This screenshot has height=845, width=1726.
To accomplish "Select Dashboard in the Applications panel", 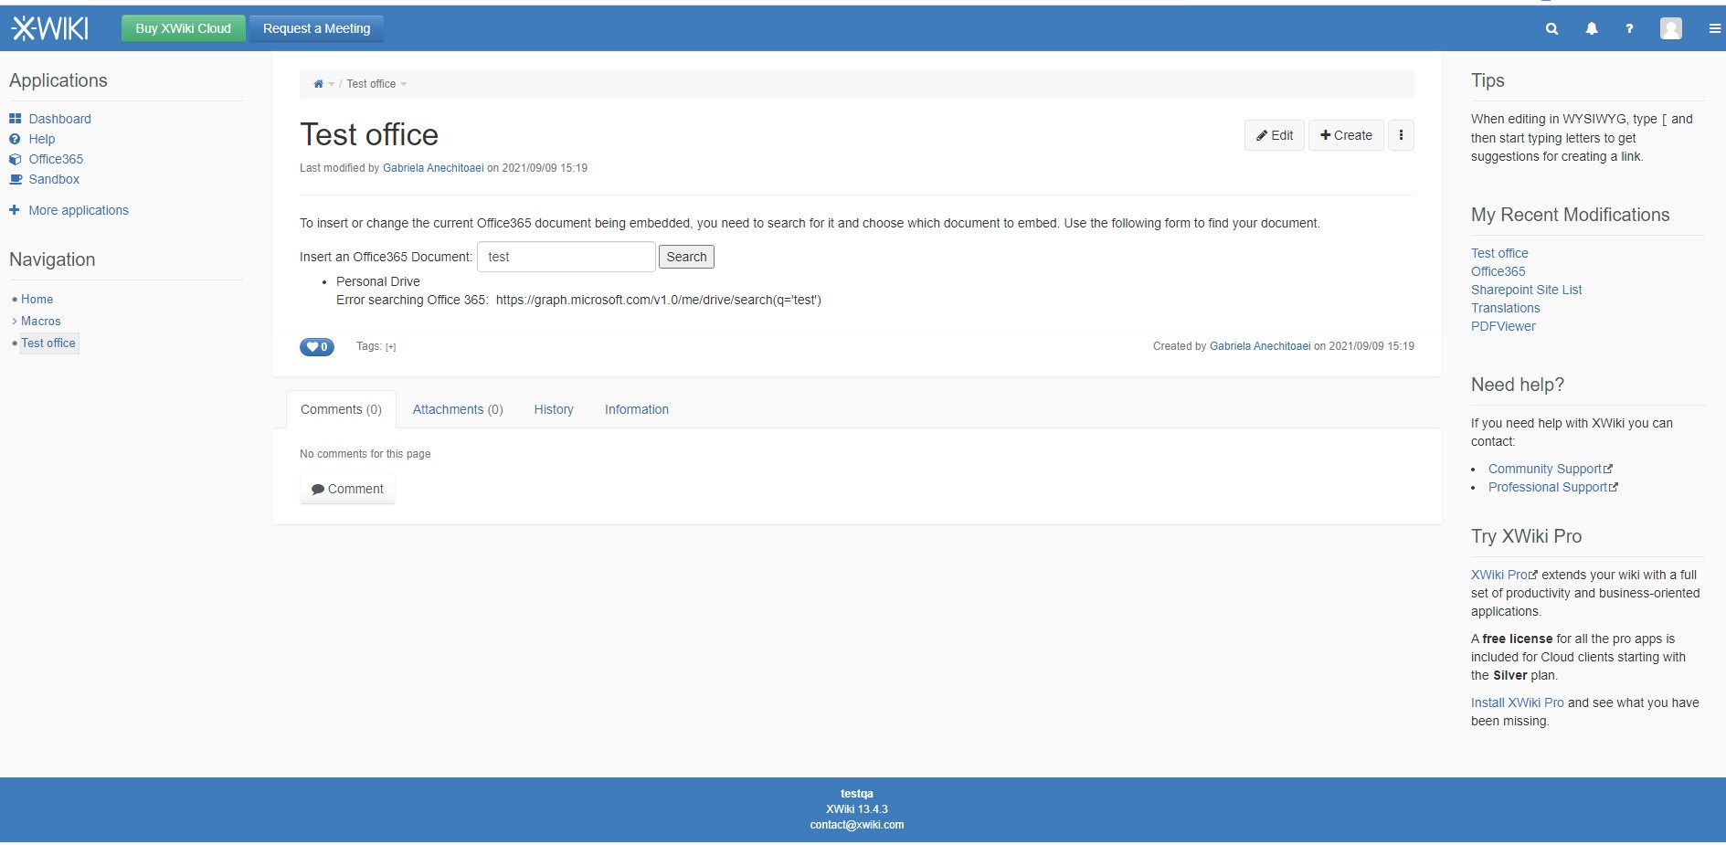I will click(x=60, y=119).
